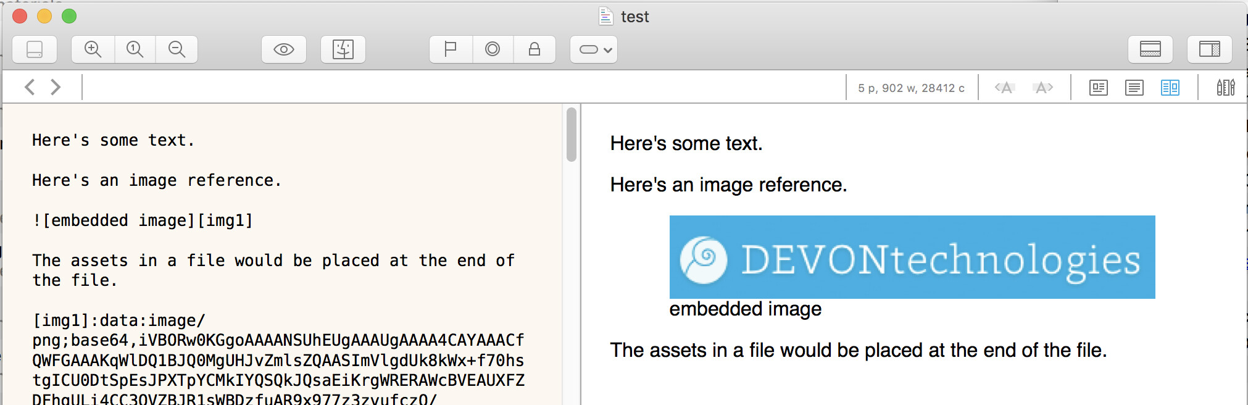
Task: Click the zoom out magnifier icon
Action: click(177, 49)
